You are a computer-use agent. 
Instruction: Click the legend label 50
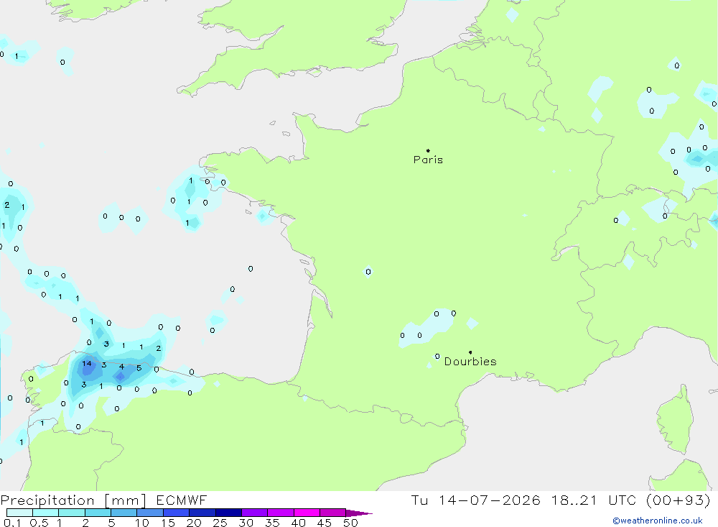tap(350, 523)
